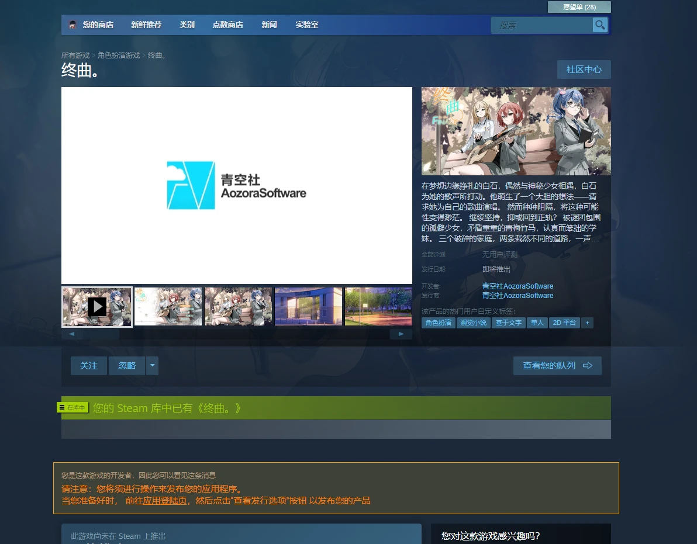Open the dropdown arrow next to 忽略
The height and width of the screenshot is (544, 697).
153,365
